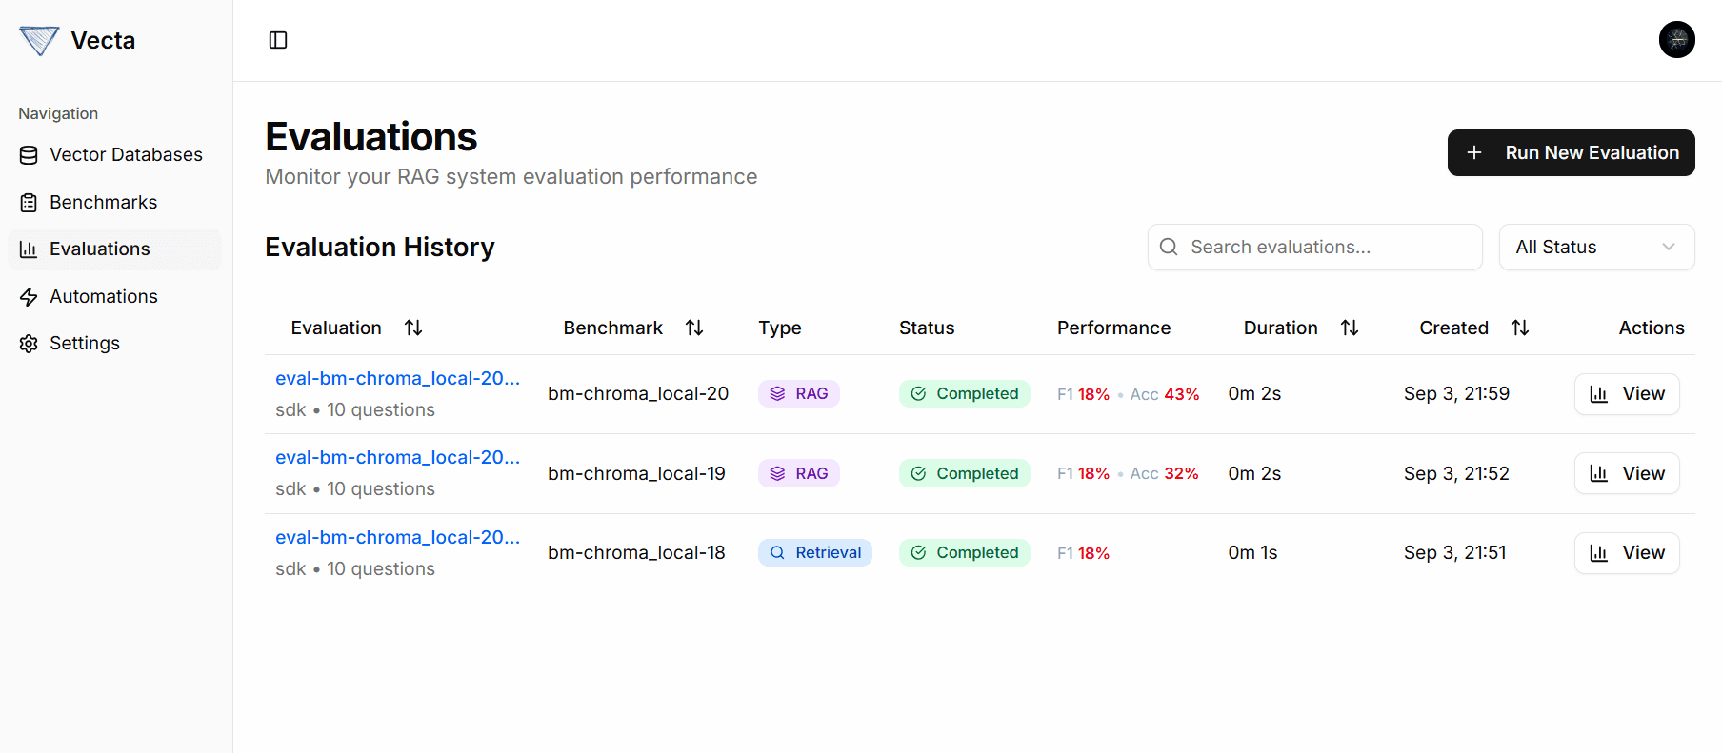Sort table by Duration arrows
This screenshot has height=756, width=1722.
click(1350, 328)
